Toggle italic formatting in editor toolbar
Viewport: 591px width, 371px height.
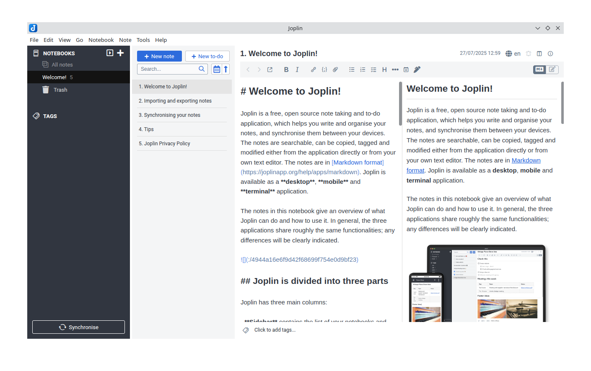click(297, 70)
